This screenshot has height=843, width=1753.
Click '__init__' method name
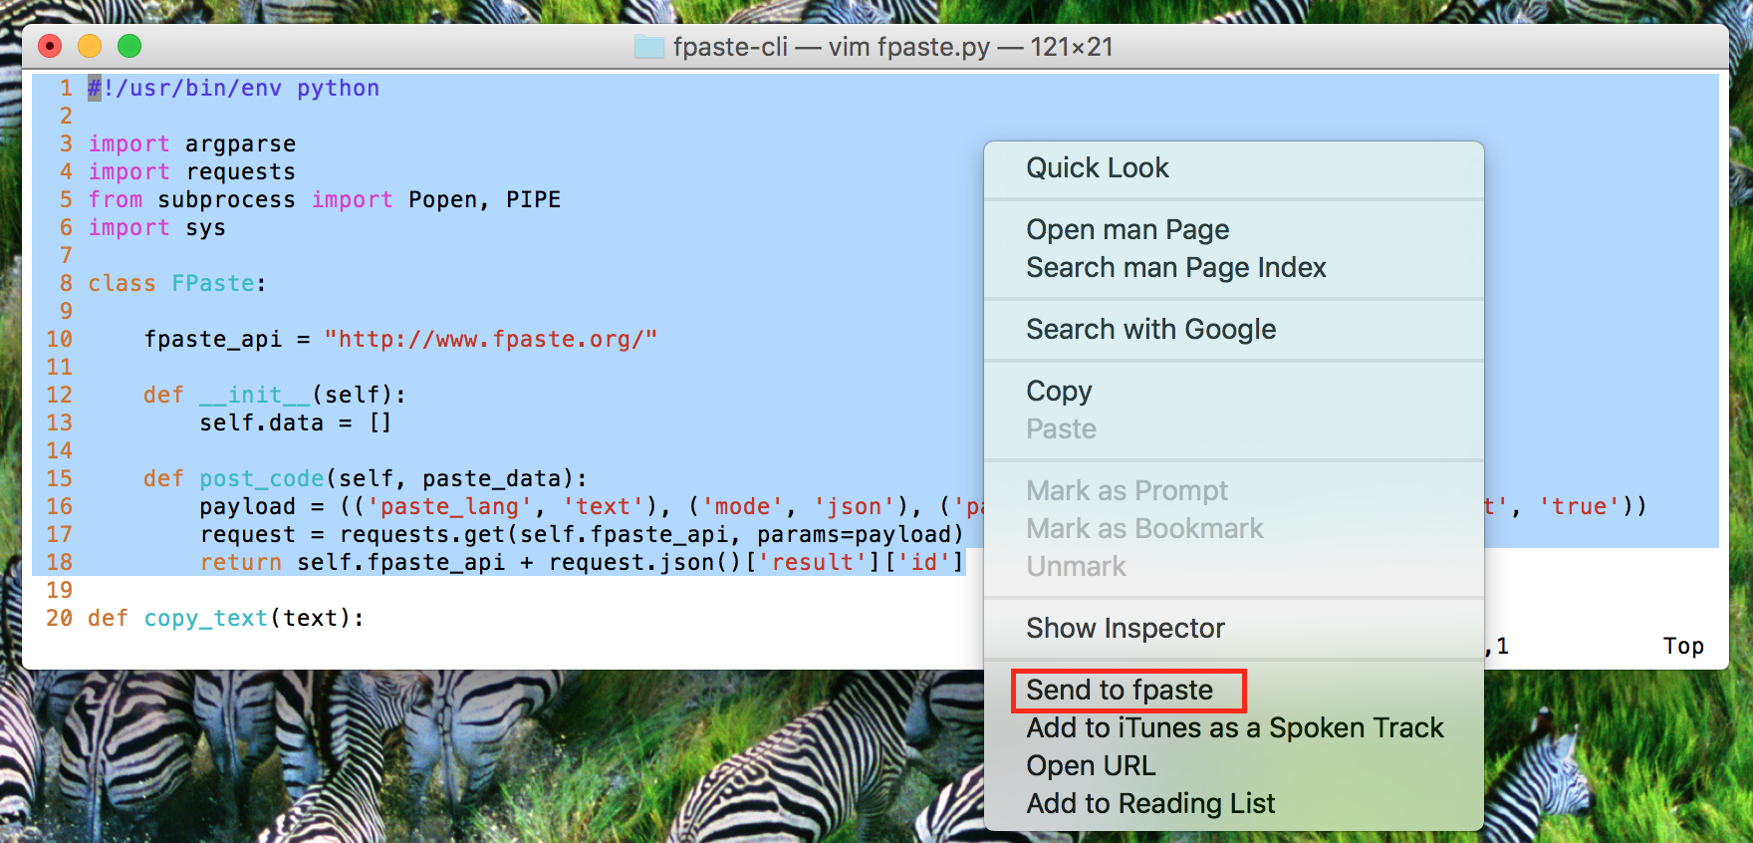[255, 396]
